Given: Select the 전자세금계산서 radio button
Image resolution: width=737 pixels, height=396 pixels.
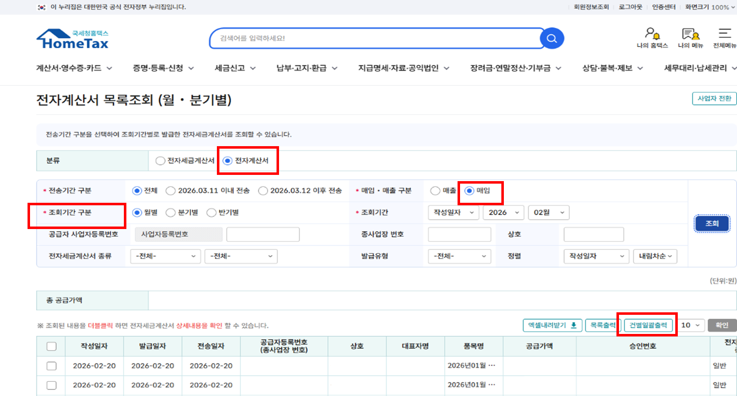Looking at the screenshot, I should [160, 161].
